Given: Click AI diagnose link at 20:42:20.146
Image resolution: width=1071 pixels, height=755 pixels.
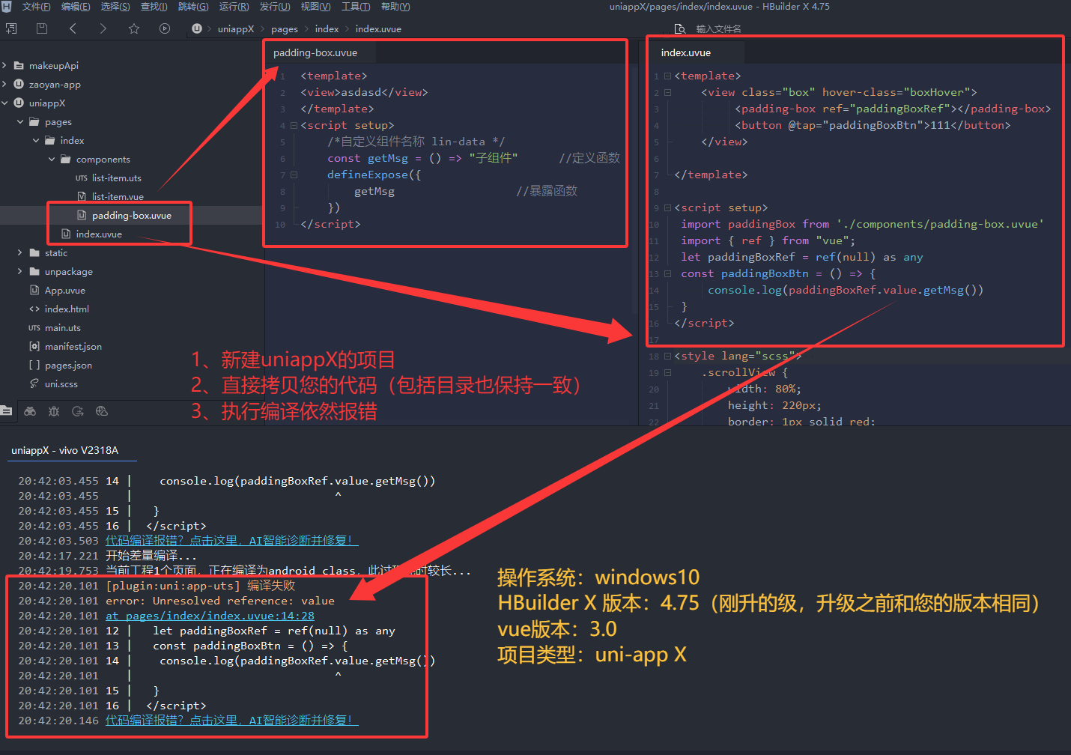Looking at the screenshot, I should point(232,721).
